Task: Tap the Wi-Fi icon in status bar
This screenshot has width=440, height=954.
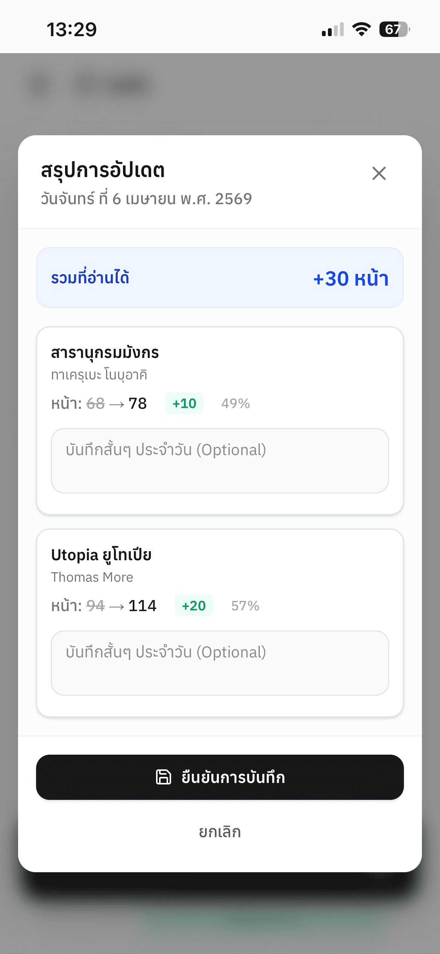Action: pos(361,29)
